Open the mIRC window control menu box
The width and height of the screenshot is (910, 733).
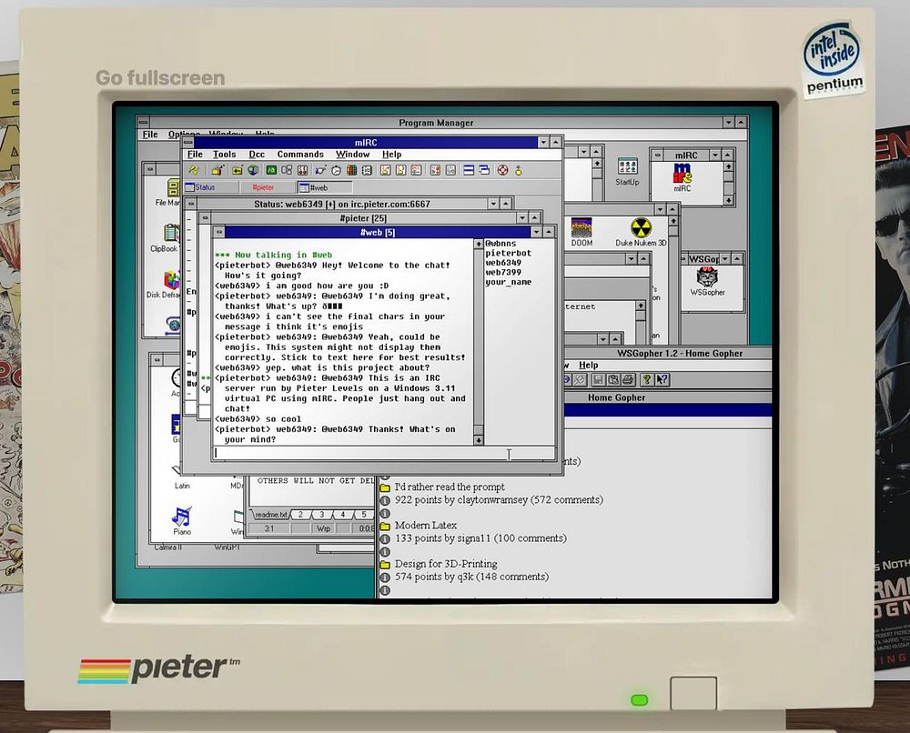188,142
